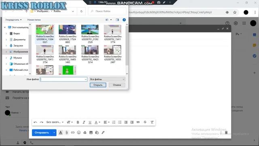
Task: Redo edit in compose toolbar
Action: [x=41, y=122]
